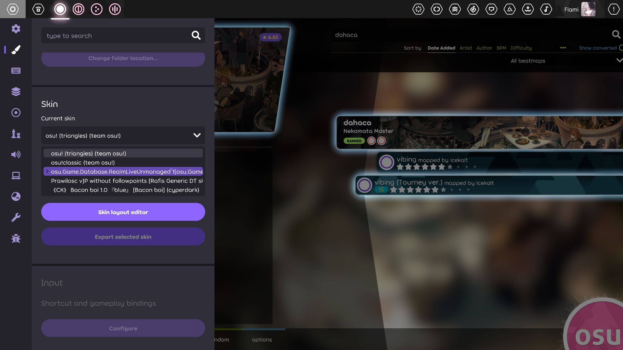
Task: Jump to Rulesets chess icon
Action: tap(16, 134)
